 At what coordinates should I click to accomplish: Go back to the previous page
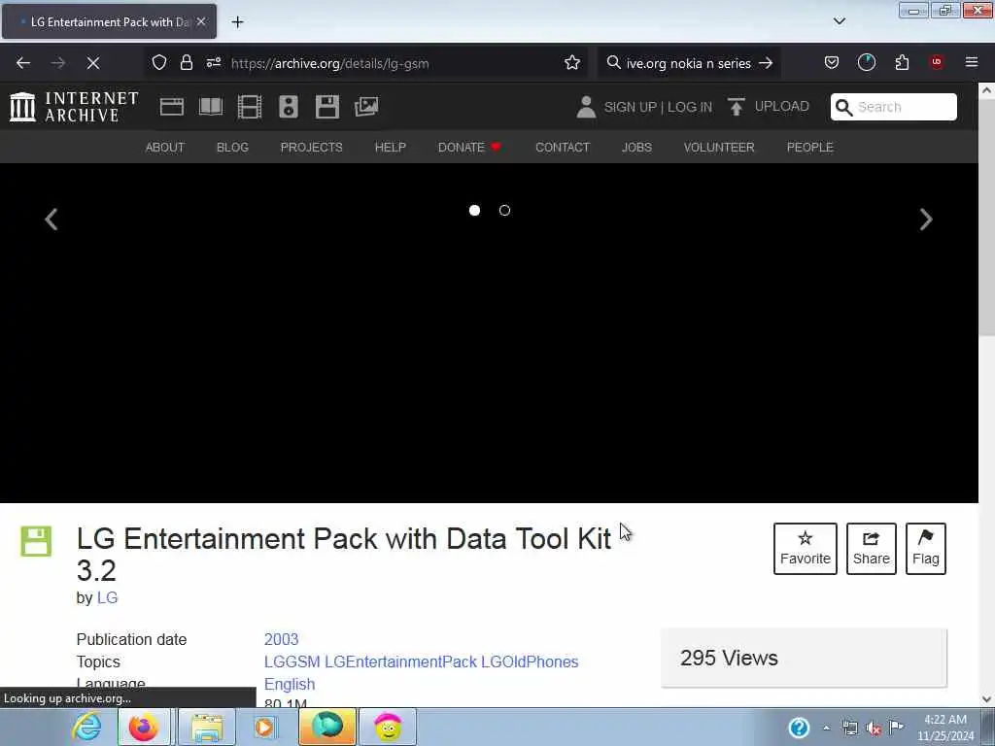[x=23, y=63]
